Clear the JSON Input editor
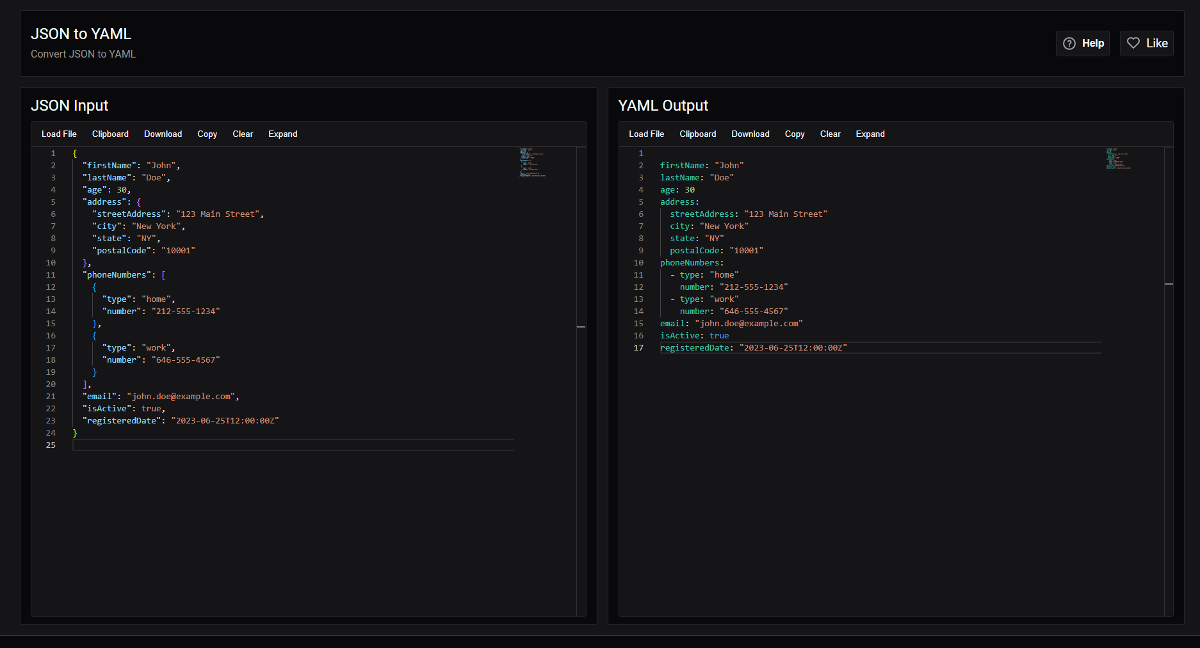This screenshot has width=1200, height=648. (243, 134)
